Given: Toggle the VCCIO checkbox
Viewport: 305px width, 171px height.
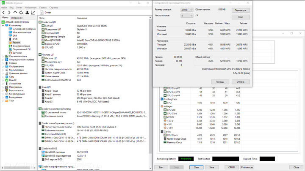Looking at the screenshot, I should point(165,117).
